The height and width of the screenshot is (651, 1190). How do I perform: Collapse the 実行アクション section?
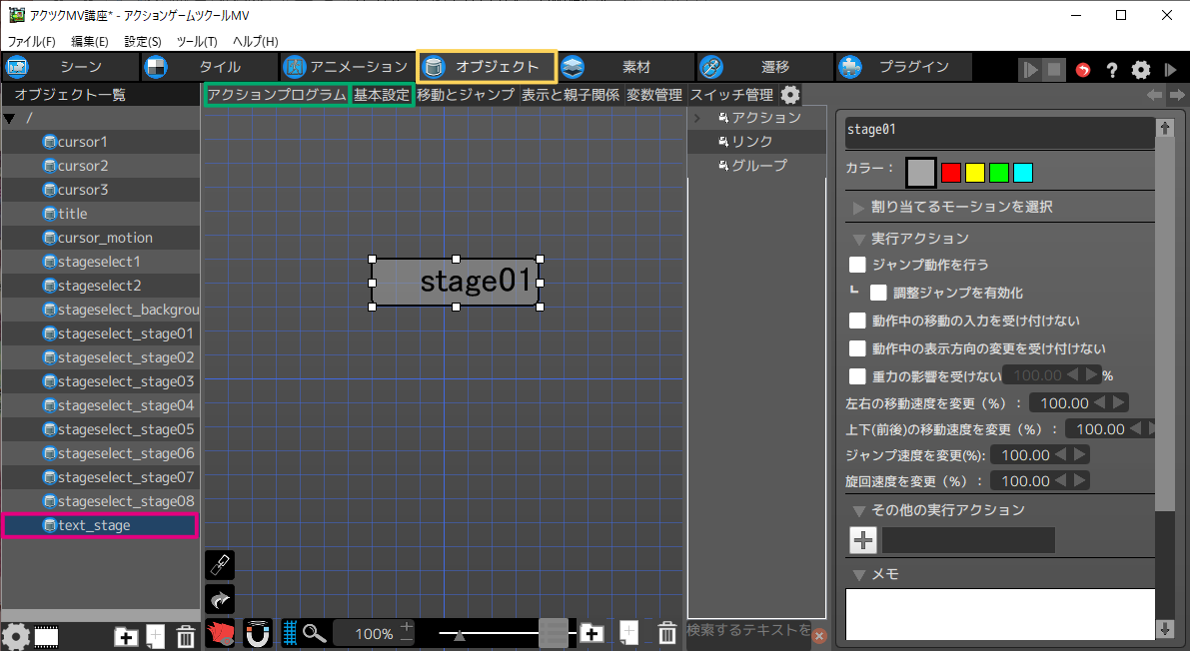coord(858,239)
